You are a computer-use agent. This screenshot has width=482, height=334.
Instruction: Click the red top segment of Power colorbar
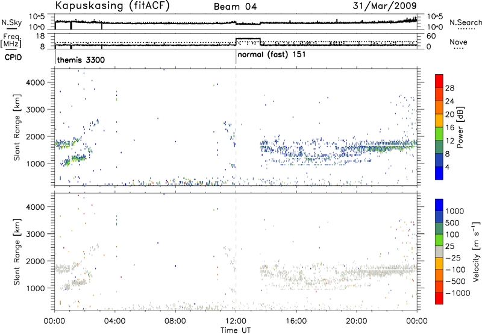tap(439, 81)
